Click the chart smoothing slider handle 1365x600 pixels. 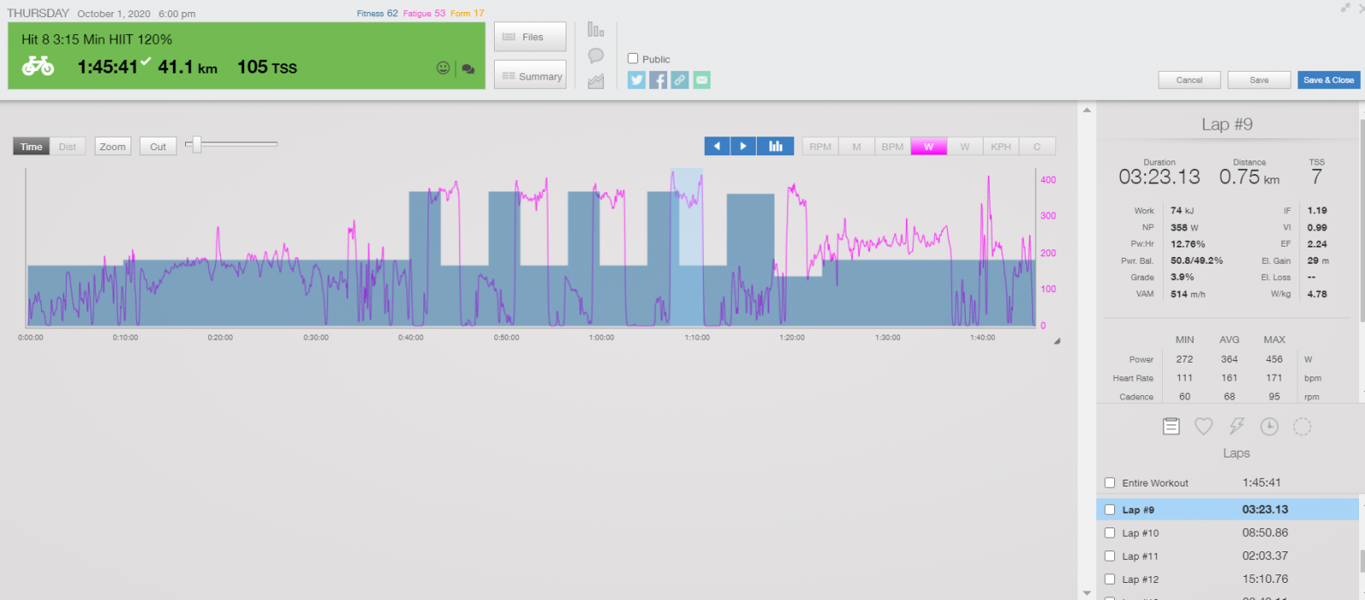(x=197, y=144)
